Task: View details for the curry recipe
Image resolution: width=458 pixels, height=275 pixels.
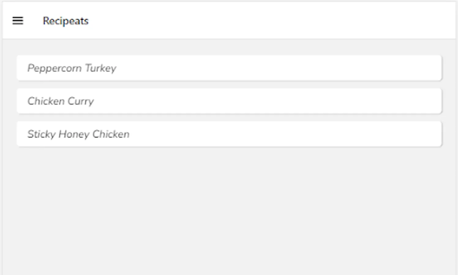Action: (x=229, y=101)
